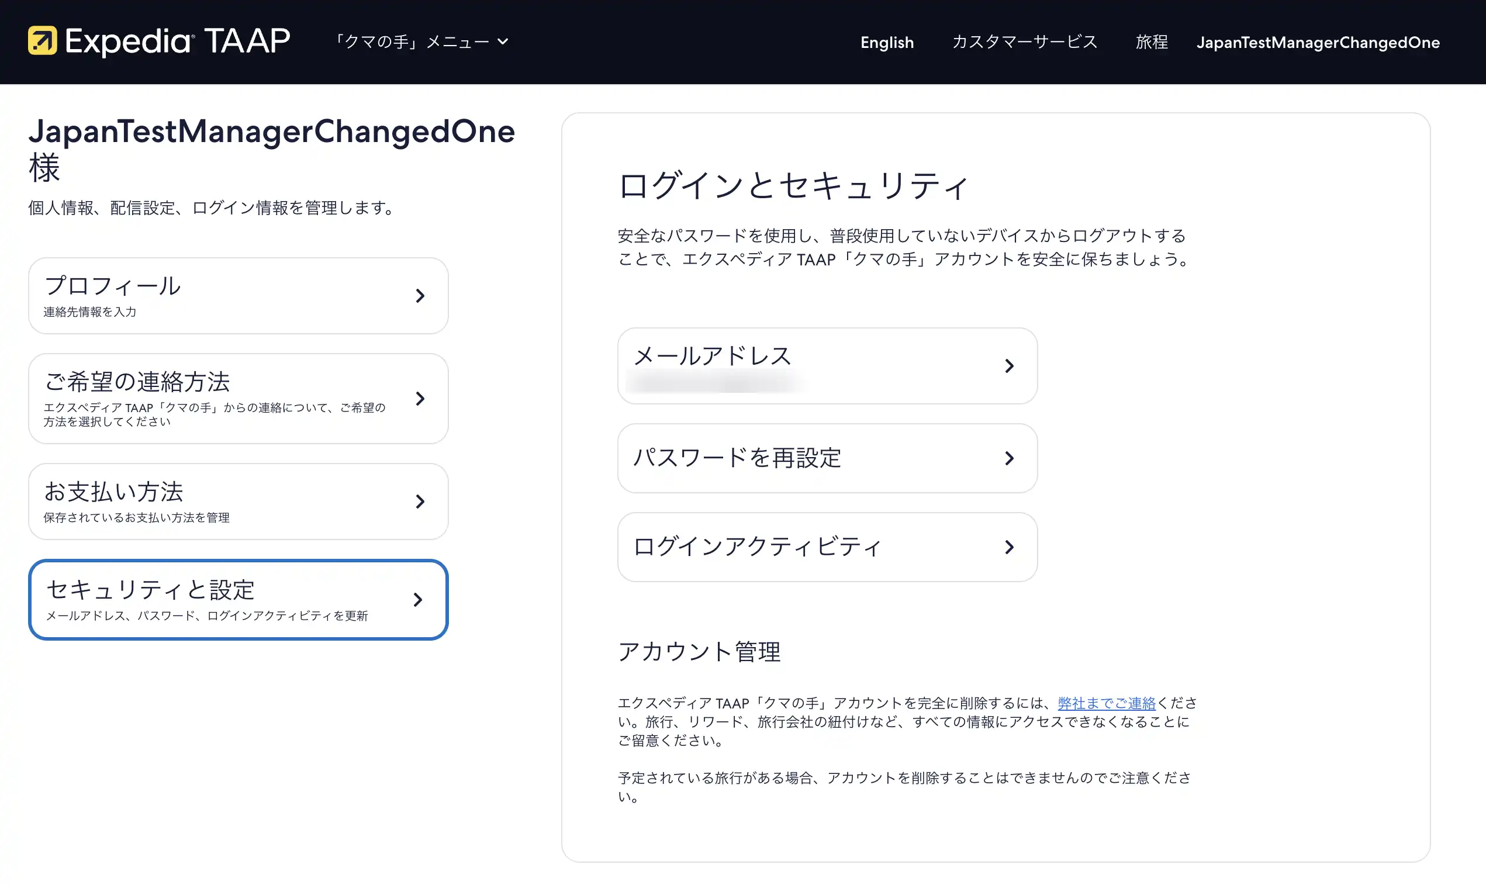Switch language to English
The width and height of the screenshot is (1486, 885).
[x=887, y=42]
